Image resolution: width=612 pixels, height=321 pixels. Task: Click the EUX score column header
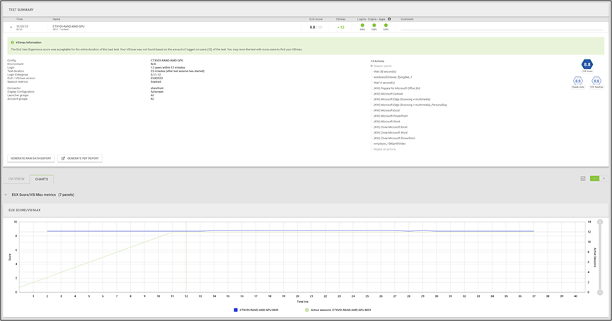[316, 19]
